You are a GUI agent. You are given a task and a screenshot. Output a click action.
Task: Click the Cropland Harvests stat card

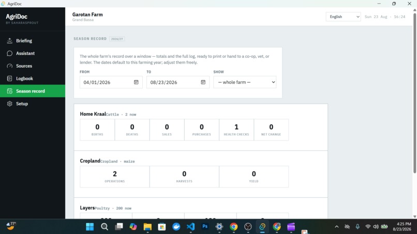(184, 177)
